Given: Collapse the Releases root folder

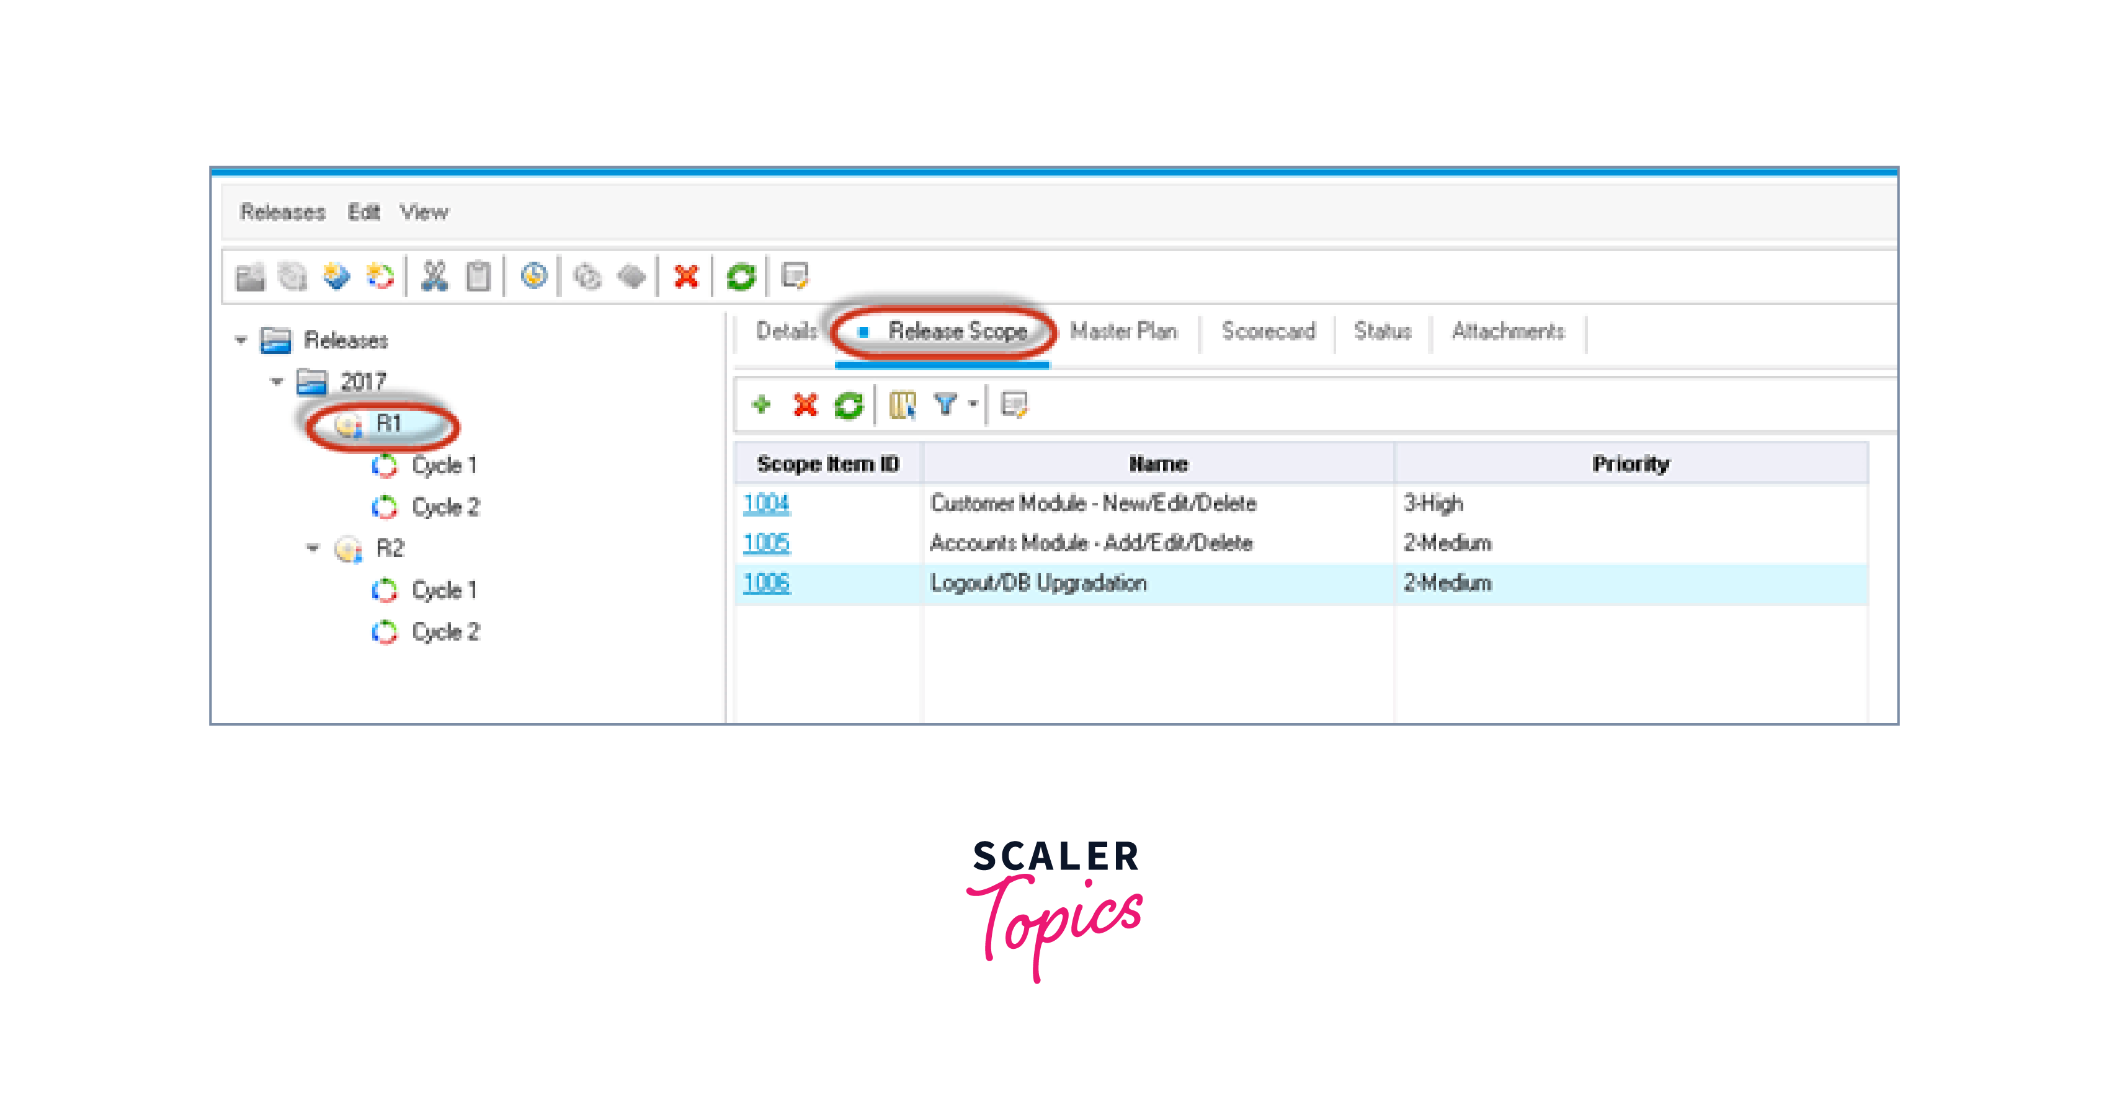Looking at the screenshot, I should (x=241, y=340).
